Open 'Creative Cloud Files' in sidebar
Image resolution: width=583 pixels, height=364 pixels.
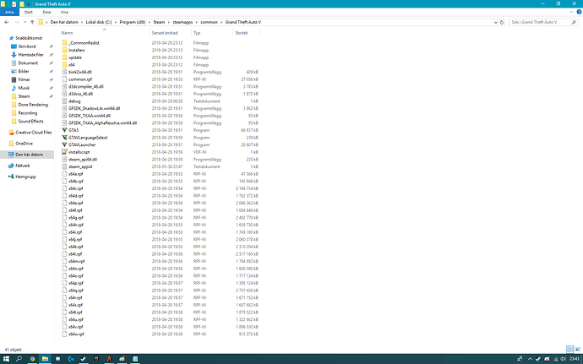pyautogui.click(x=34, y=133)
